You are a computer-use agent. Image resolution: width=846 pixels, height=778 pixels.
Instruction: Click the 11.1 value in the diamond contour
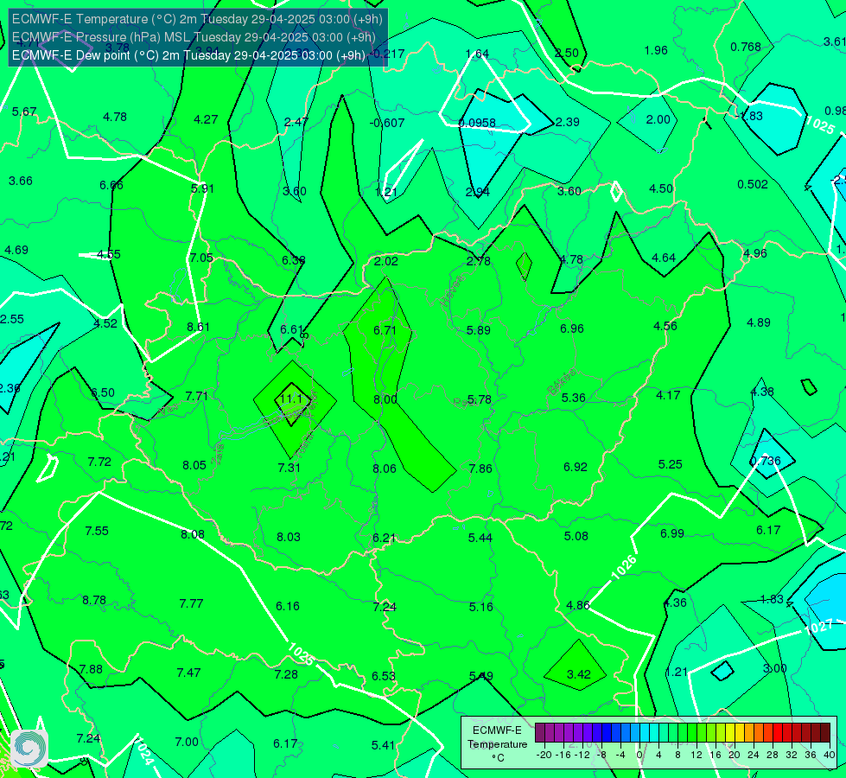point(291,399)
